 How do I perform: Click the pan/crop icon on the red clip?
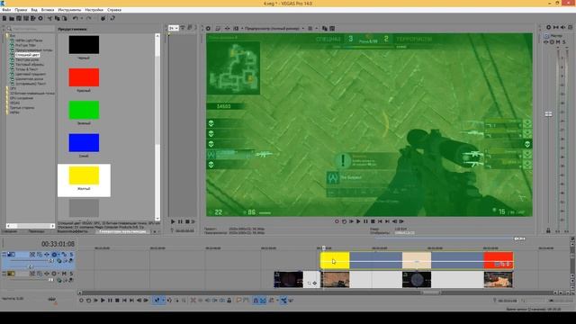tap(503, 264)
